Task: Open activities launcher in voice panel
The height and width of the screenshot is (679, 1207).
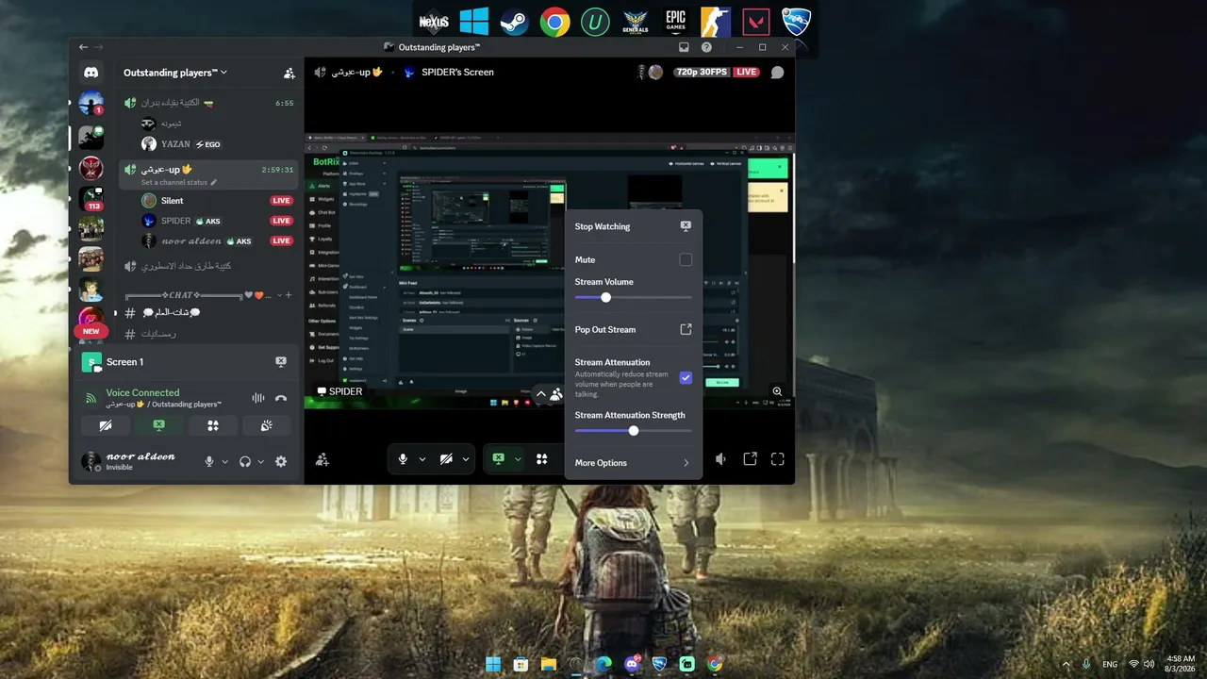Action: tap(213, 425)
